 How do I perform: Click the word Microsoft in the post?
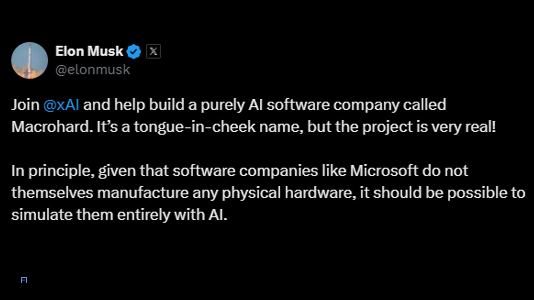pos(384,171)
